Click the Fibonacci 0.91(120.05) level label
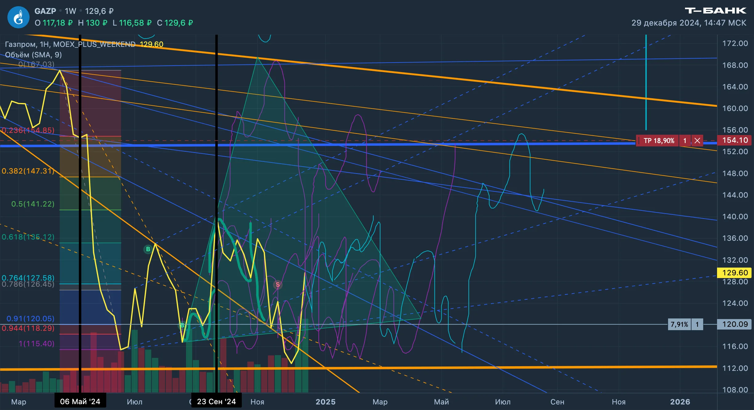The image size is (754, 410). point(30,319)
